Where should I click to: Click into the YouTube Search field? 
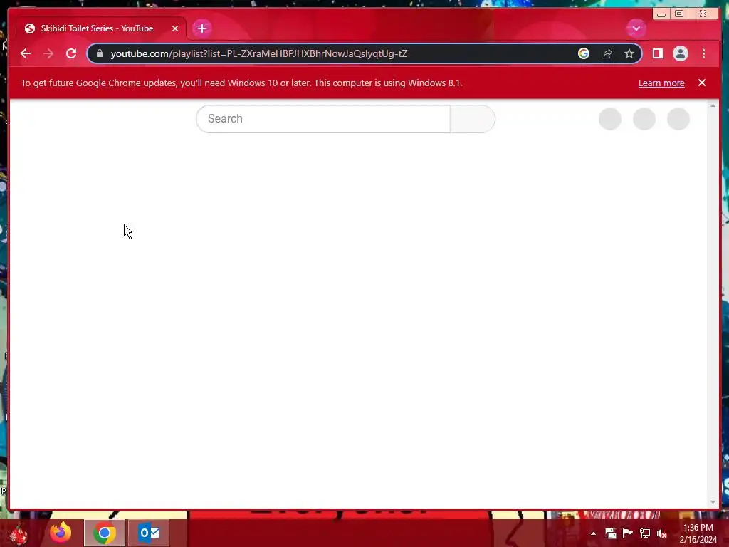point(323,119)
